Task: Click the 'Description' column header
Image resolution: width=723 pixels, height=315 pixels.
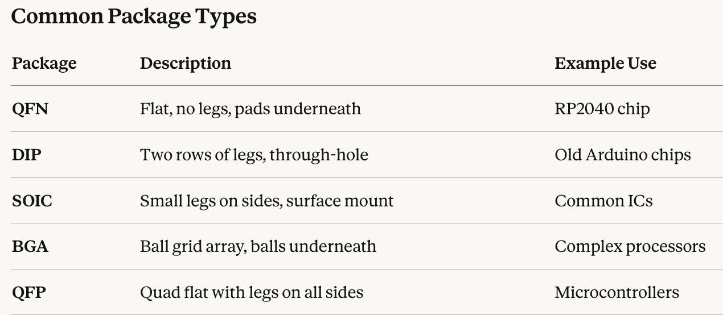Action: click(x=186, y=63)
